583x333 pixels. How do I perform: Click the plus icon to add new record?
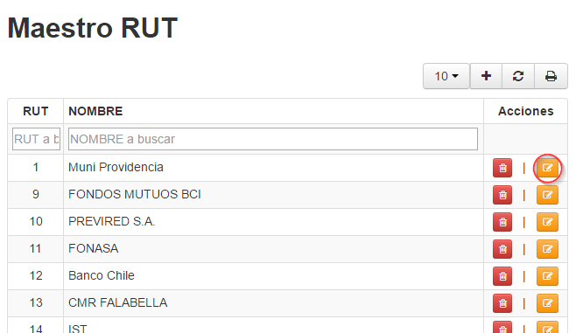pyautogui.click(x=486, y=76)
